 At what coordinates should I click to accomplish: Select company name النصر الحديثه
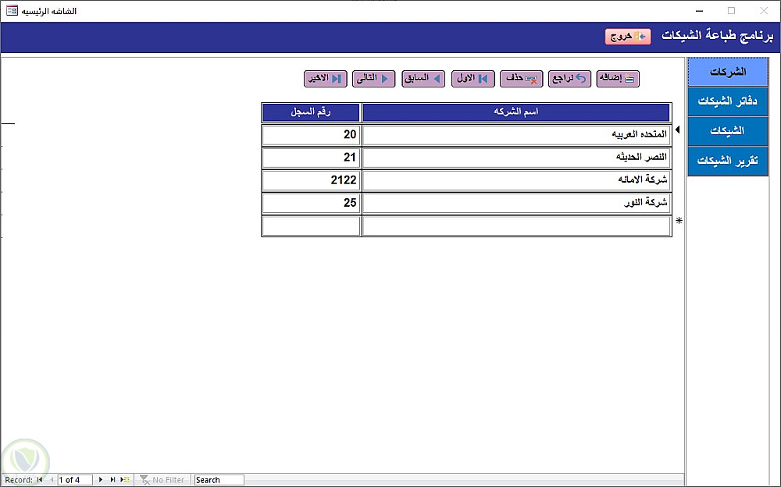tap(516, 158)
